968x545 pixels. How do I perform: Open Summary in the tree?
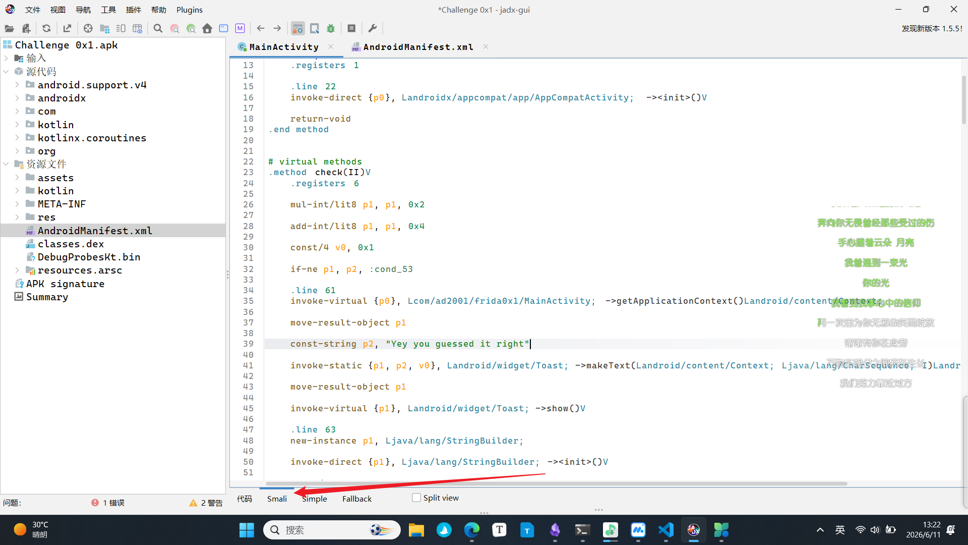(47, 297)
